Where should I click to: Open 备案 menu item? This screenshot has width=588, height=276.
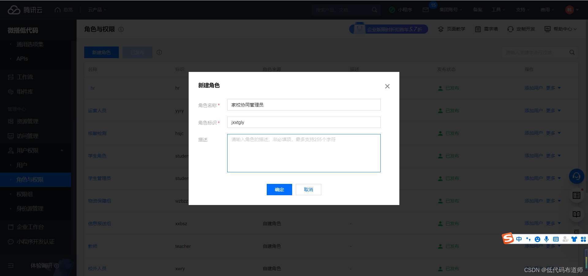coord(477,10)
